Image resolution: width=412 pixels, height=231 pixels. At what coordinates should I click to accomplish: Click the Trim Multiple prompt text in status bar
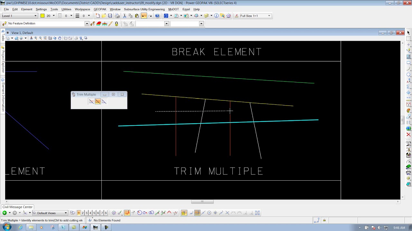tap(42, 220)
